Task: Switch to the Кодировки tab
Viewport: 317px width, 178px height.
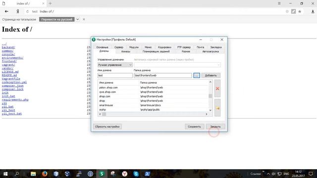Action: click(164, 47)
